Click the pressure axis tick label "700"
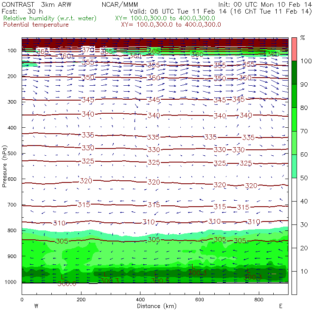314x314 pixels. [x=12, y=205]
